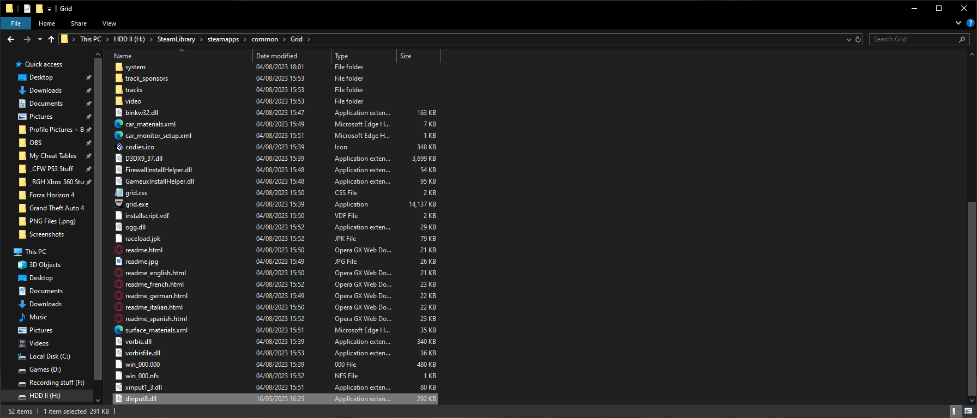977x418 pixels.
Task: Go up one folder level arrow
Action: (x=51, y=39)
